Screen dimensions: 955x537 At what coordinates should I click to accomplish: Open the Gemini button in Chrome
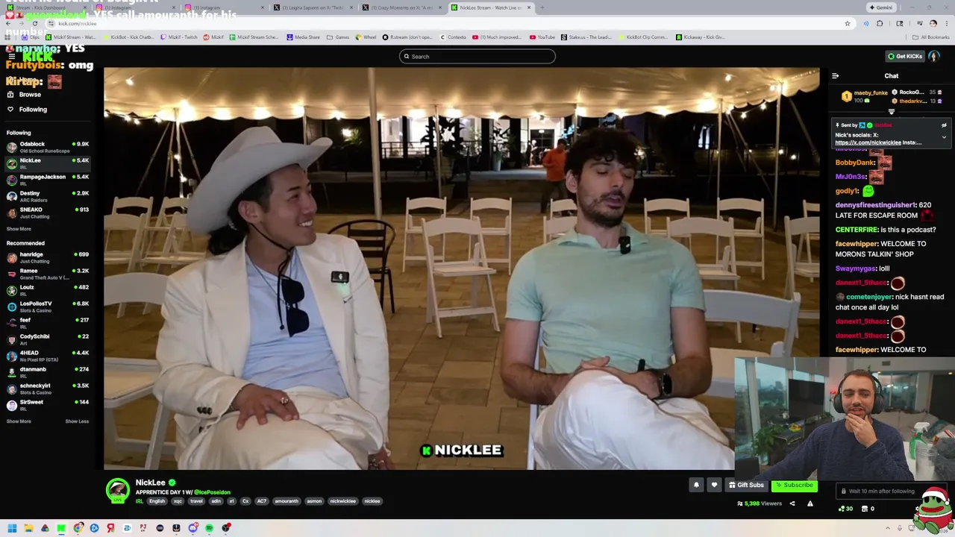pyautogui.click(x=880, y=7)
